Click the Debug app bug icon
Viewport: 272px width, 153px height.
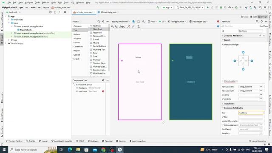(221, 8)
